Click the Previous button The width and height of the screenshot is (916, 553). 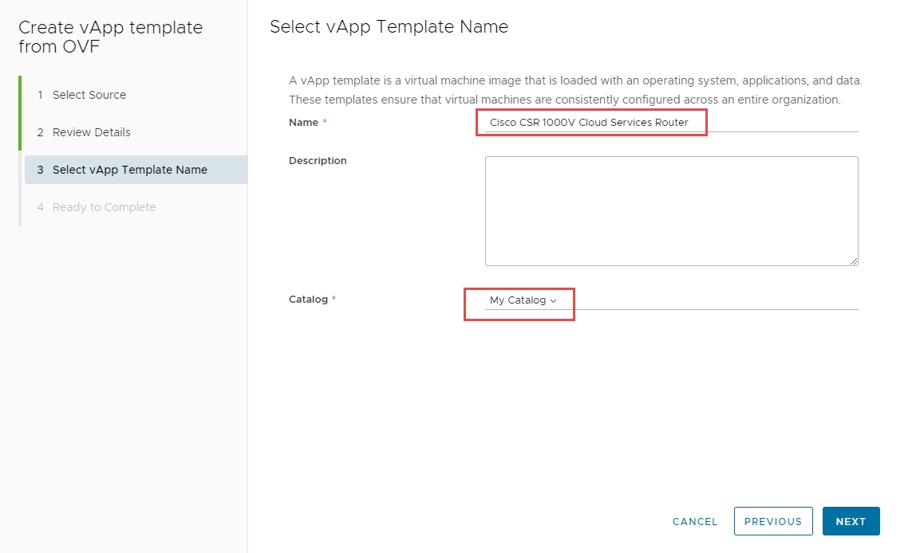[772, 521]
